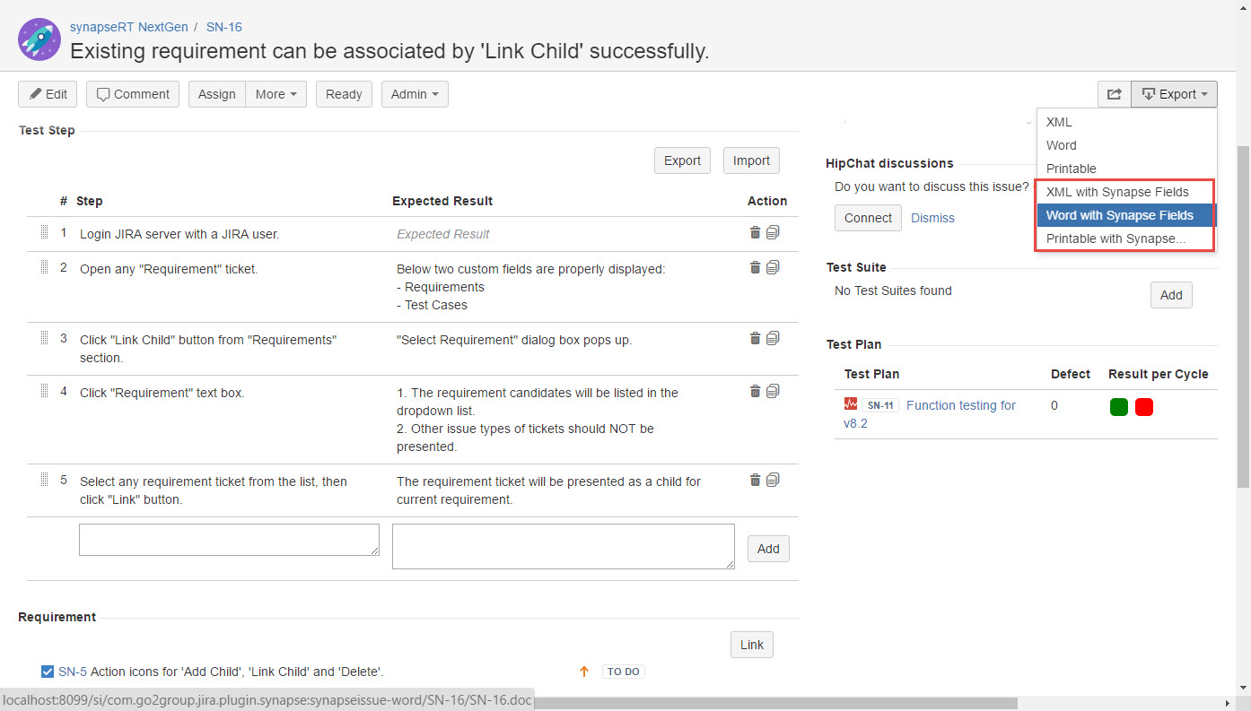Delete step 4 with the trash icon
1251x711 pixels.
755,391
